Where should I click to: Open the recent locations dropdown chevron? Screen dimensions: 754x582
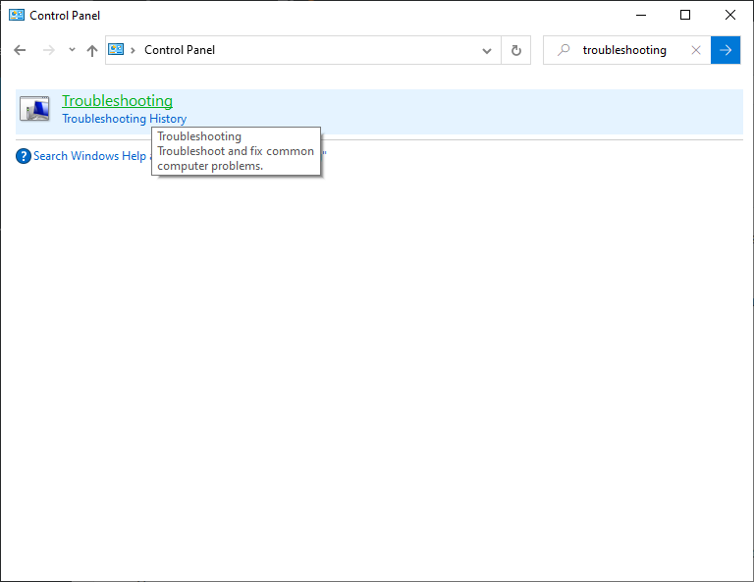pyautogui.click(x=72, y=49)
